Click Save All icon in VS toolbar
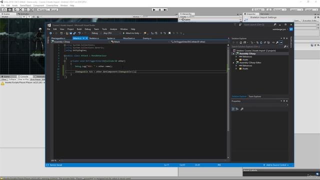 [x=74, y=33]
